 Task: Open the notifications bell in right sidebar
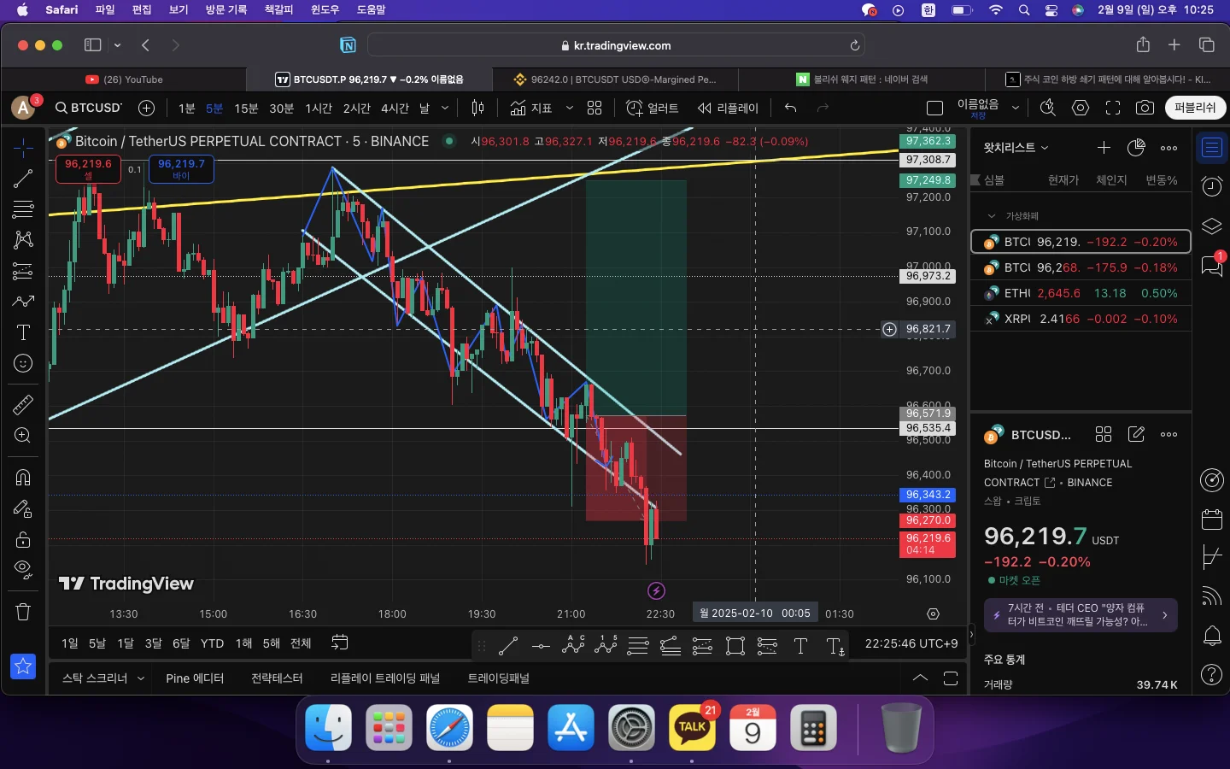(1212, 635)
